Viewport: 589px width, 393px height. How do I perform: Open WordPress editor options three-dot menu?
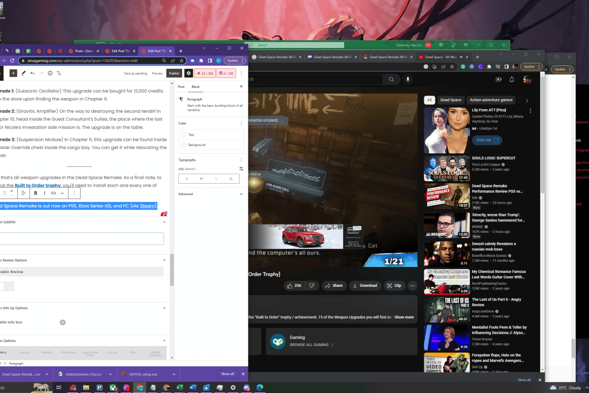(241, 73)
